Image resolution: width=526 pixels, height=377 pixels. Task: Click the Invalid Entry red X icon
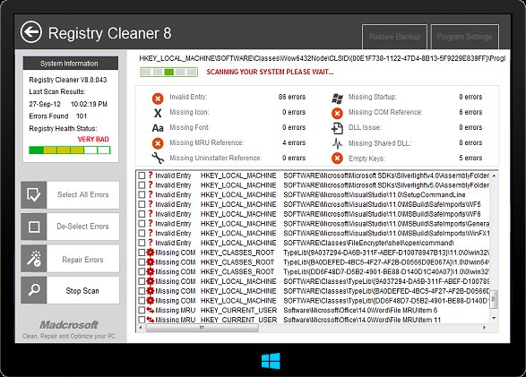158,99
